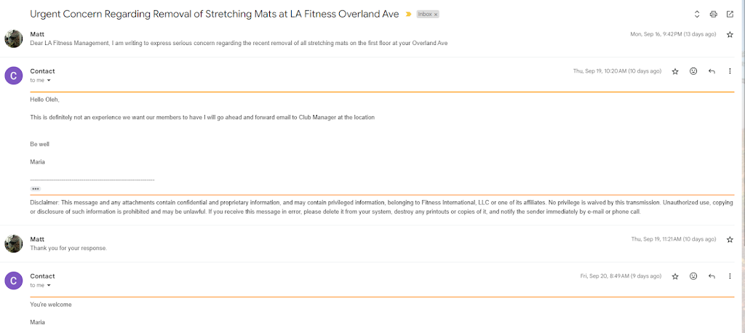Toggle the importance marker beside the subject
Image resolution: width=745 pixels, height=333 pixels.
tap(408, 14)
